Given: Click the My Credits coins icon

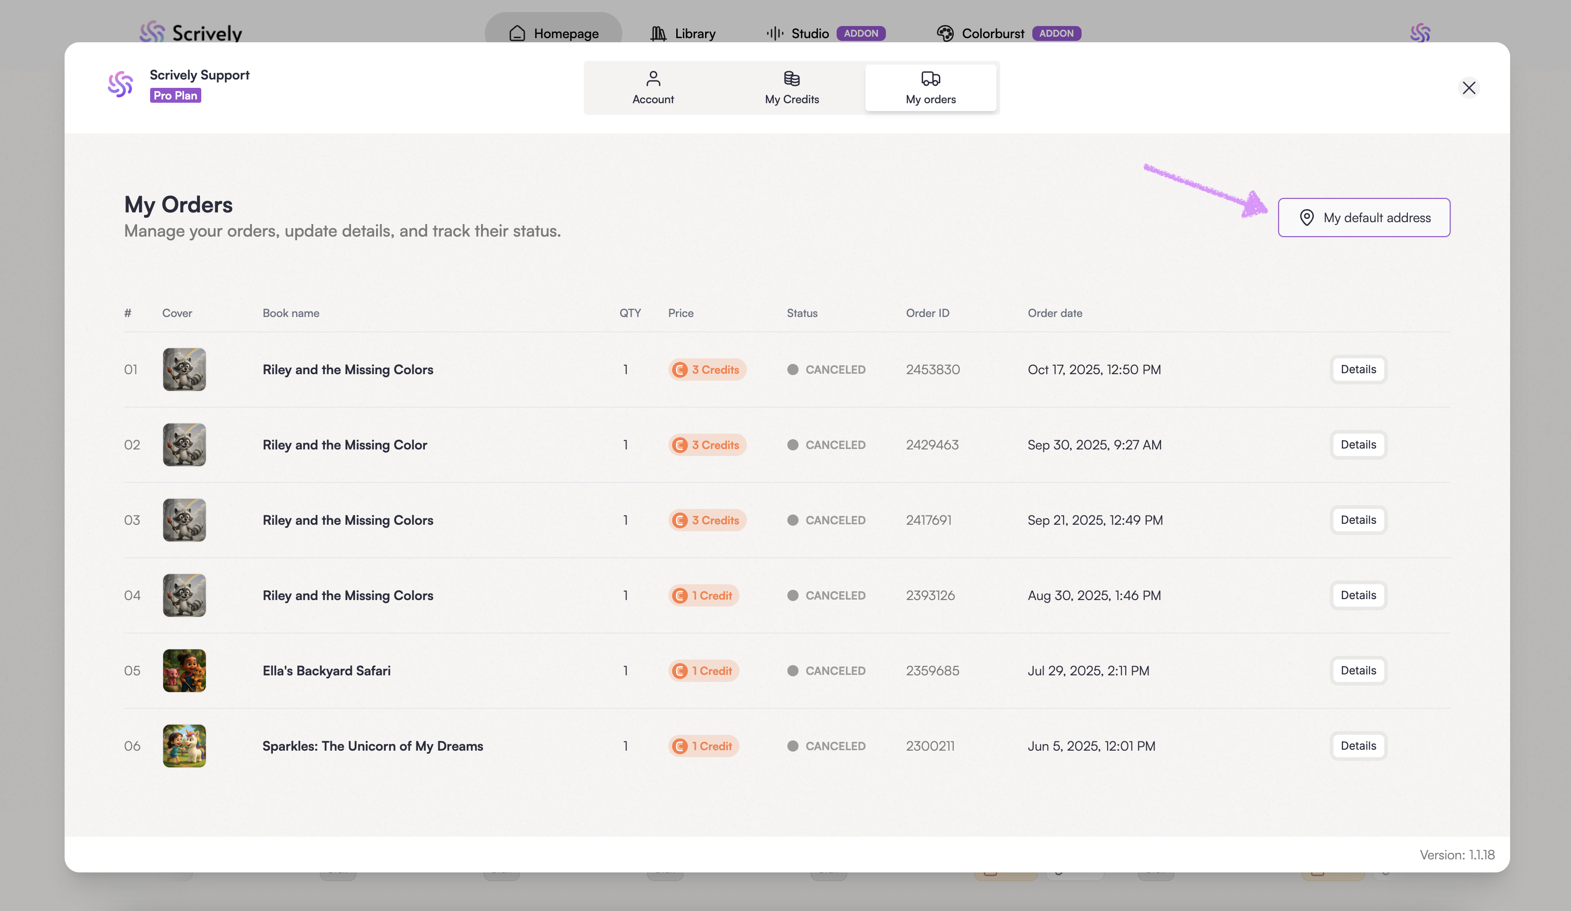Looking at the screenshot, I should [792, 79].
